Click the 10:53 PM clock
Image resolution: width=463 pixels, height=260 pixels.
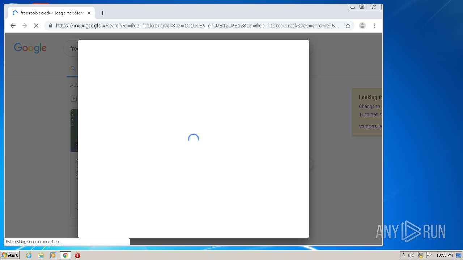[444, 255]
